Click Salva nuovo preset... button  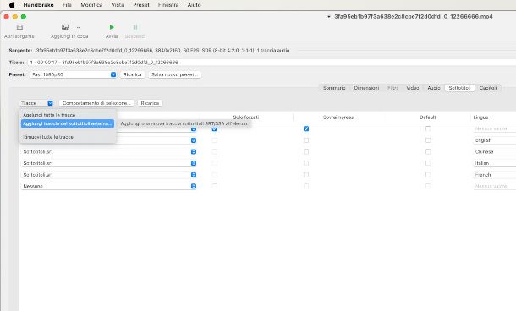175,74
